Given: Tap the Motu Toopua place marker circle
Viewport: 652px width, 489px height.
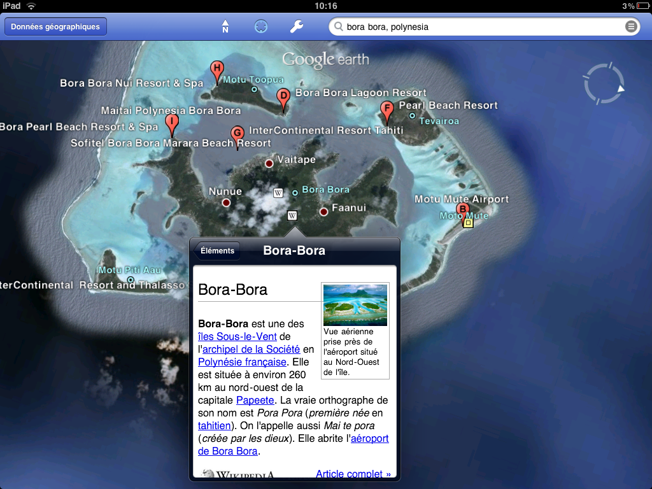Looking at the screenshot, I should coord(255,89).
